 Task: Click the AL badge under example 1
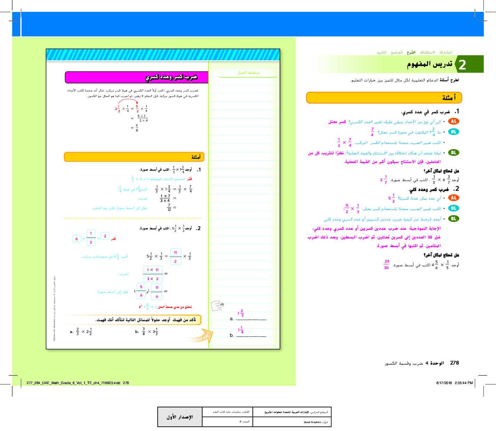point(454,121)
